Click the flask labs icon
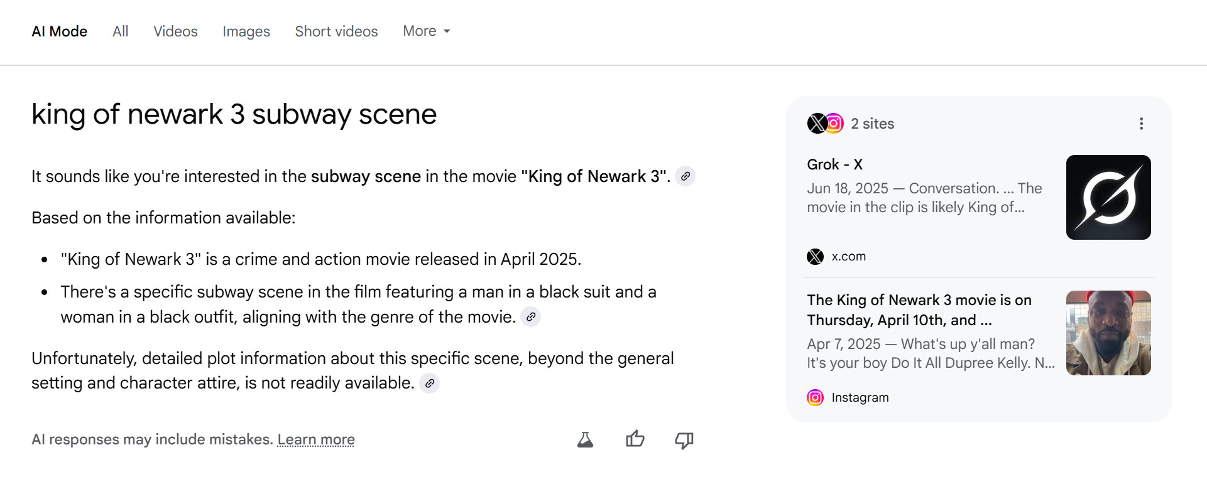This screenshot has height=477, width=1207. (x=585, y=439)
